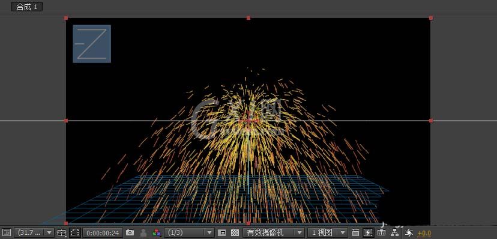Toggle Always Preview This View icon

point(7,232)
